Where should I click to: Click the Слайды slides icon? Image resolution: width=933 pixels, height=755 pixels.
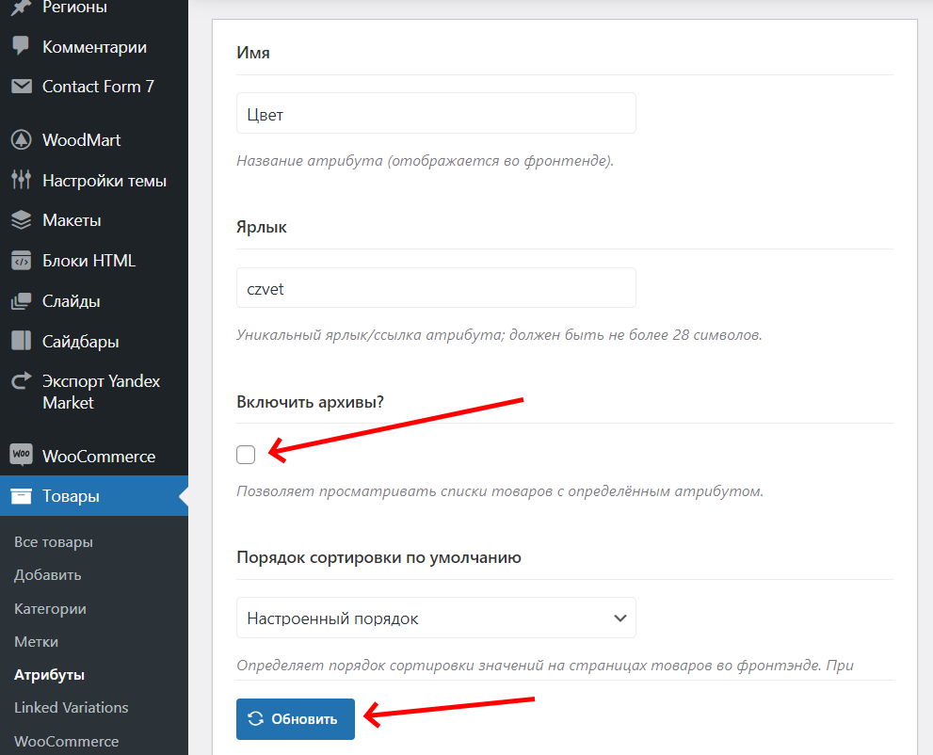[x=21, y=300]
